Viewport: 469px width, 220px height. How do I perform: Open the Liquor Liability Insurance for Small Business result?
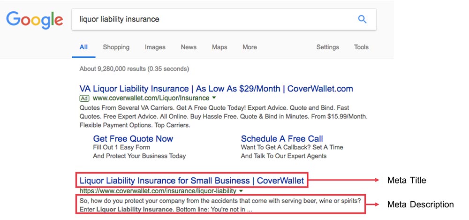[191, 181]
